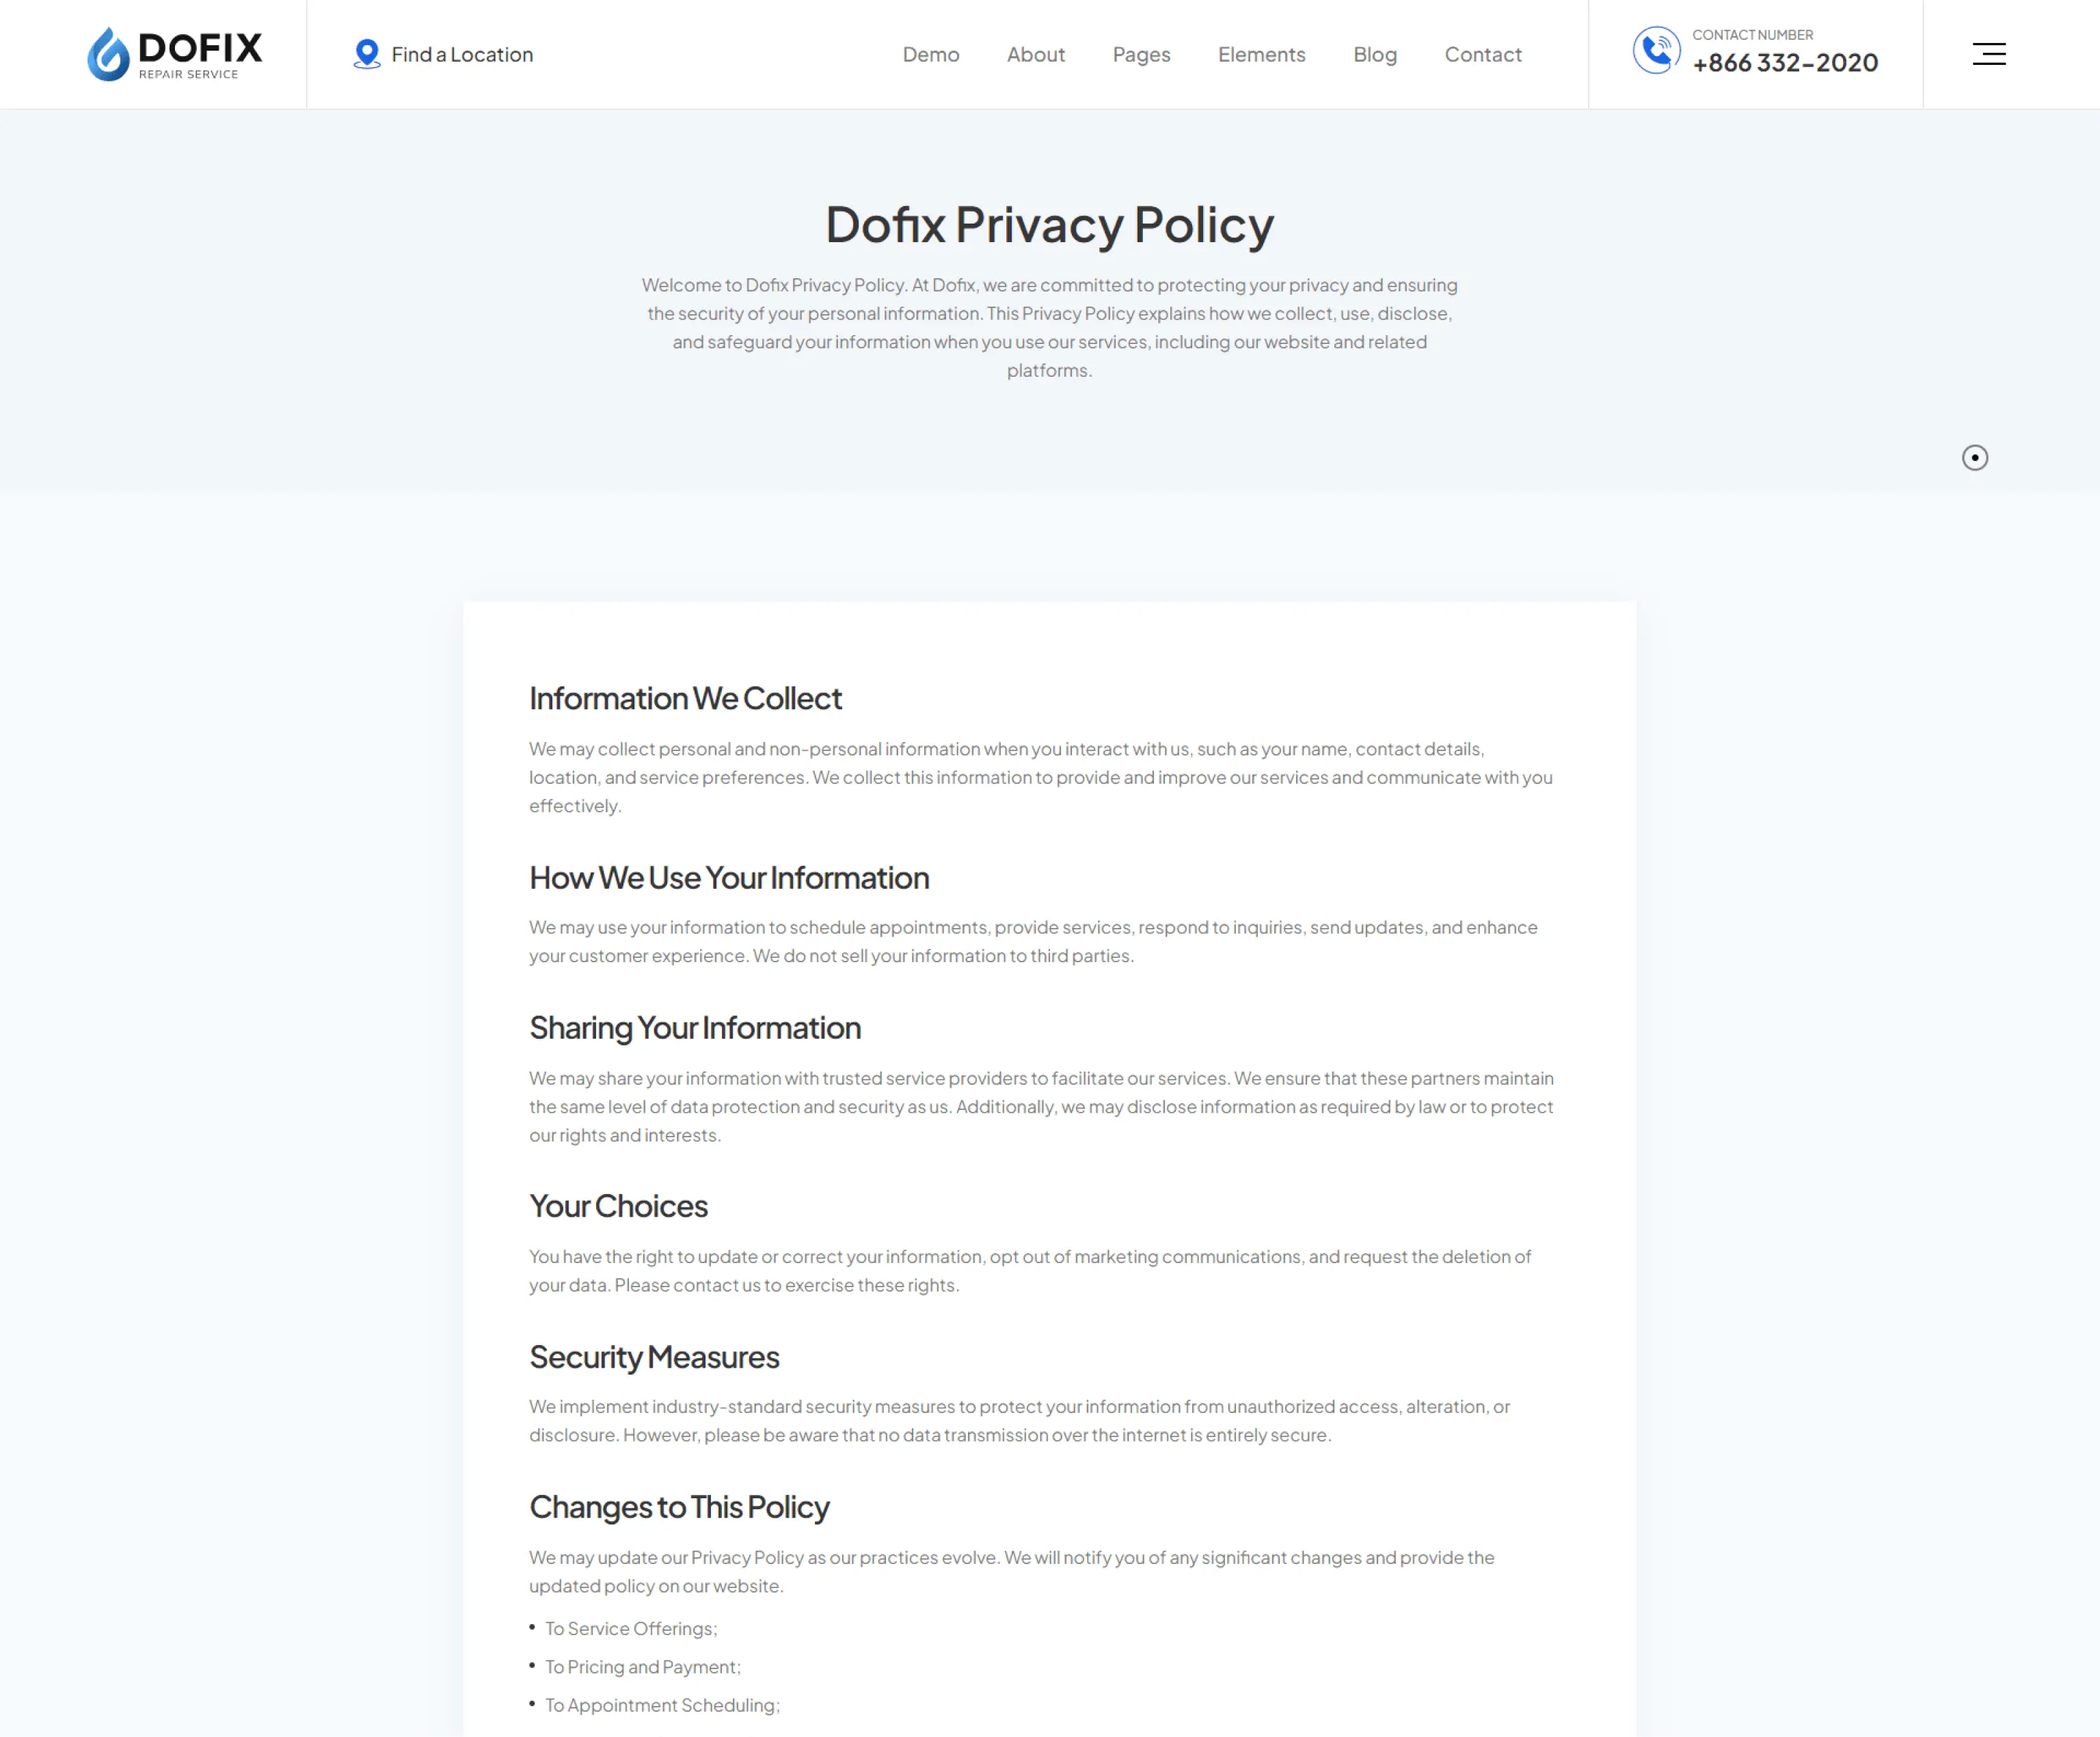Click the location pin icon

coord(367,54)
